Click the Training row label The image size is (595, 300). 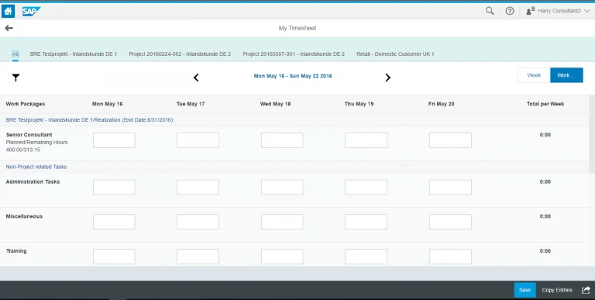(16, 251)
